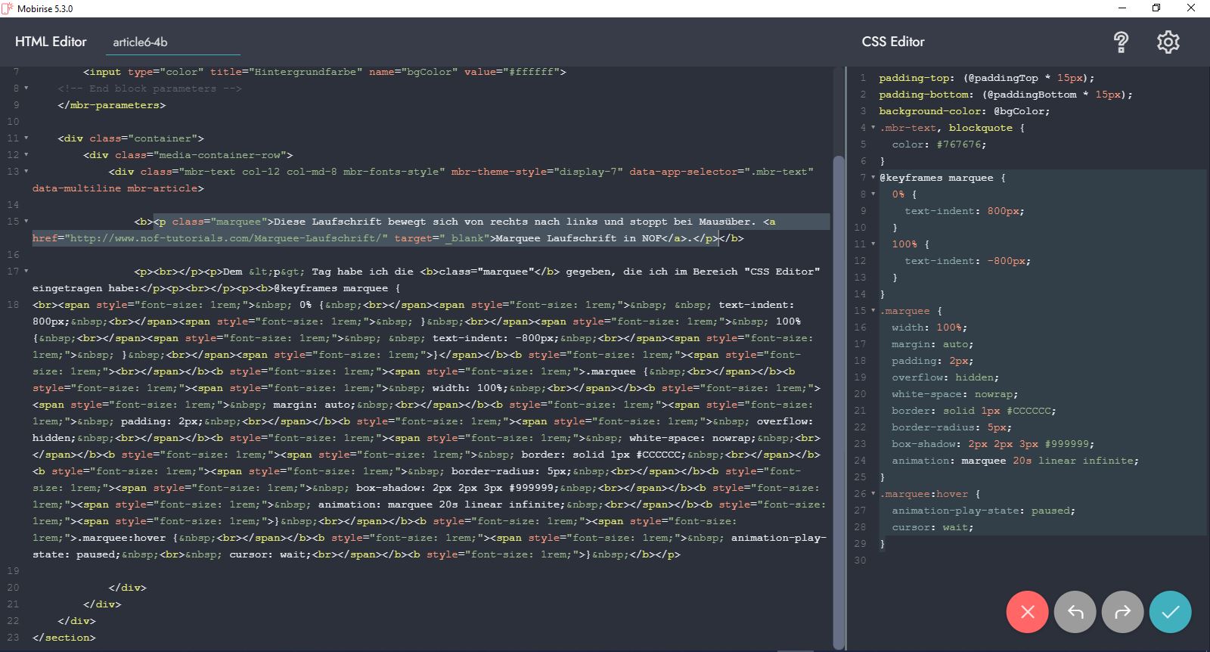The width and height of the screenshot is (1210, 652).
Task: Fold HTML line 15 marquee paragraph
Action: point(26,222)
